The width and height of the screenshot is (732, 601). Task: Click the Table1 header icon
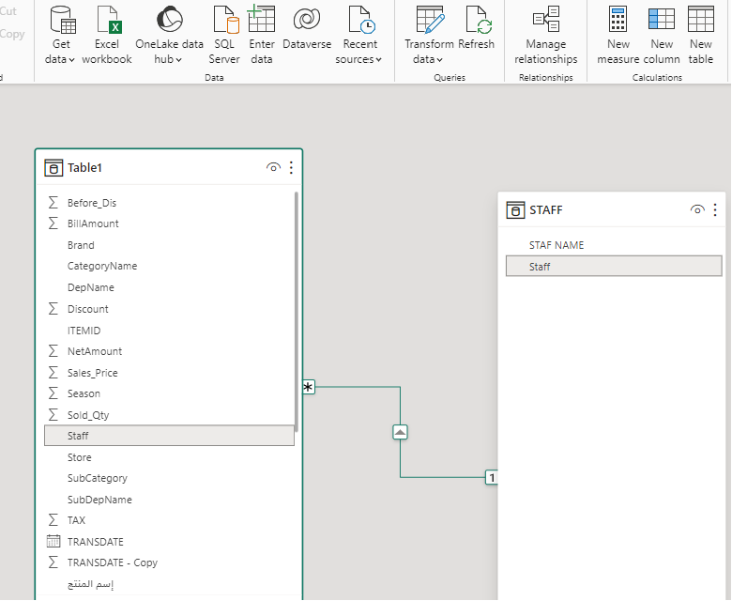(x=53, y=168)
